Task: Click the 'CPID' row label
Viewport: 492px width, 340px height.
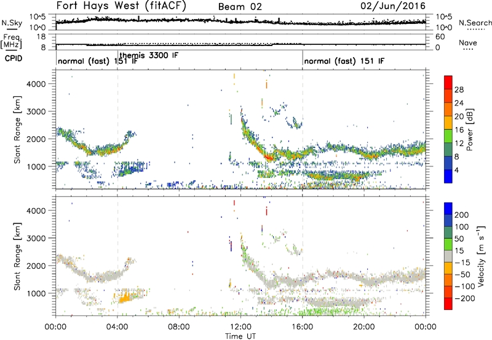Action: (14, 58)
